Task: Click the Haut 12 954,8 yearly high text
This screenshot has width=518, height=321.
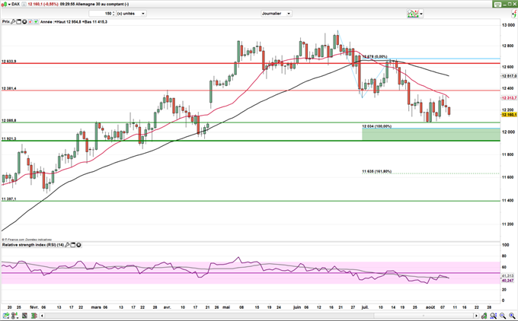Action: pos(68,22)
